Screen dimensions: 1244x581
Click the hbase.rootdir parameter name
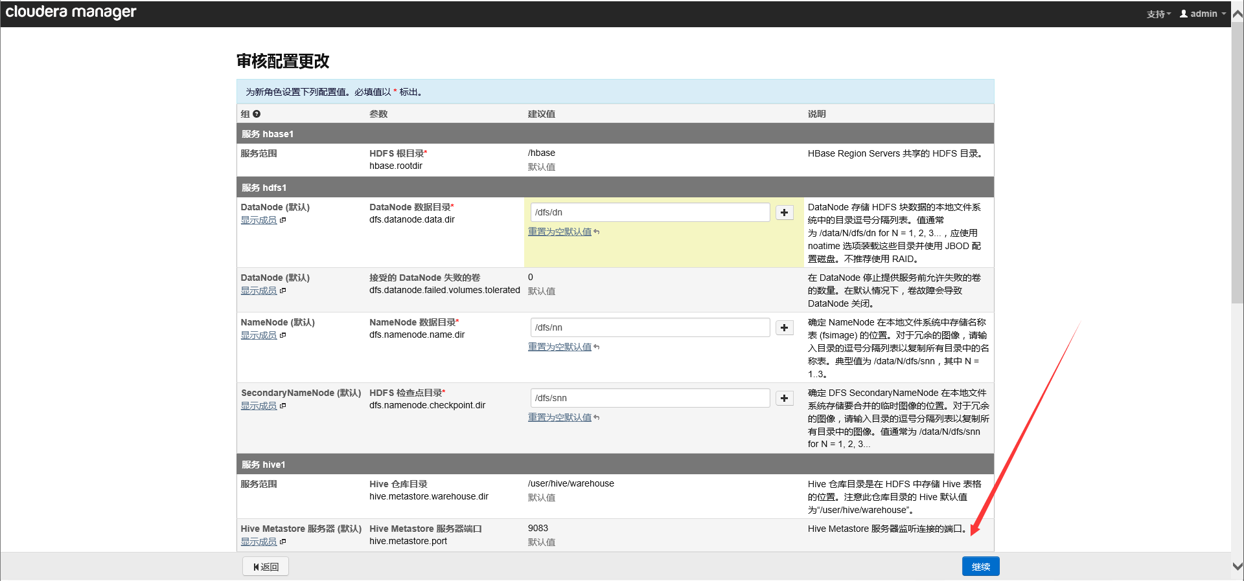point(396,166)
